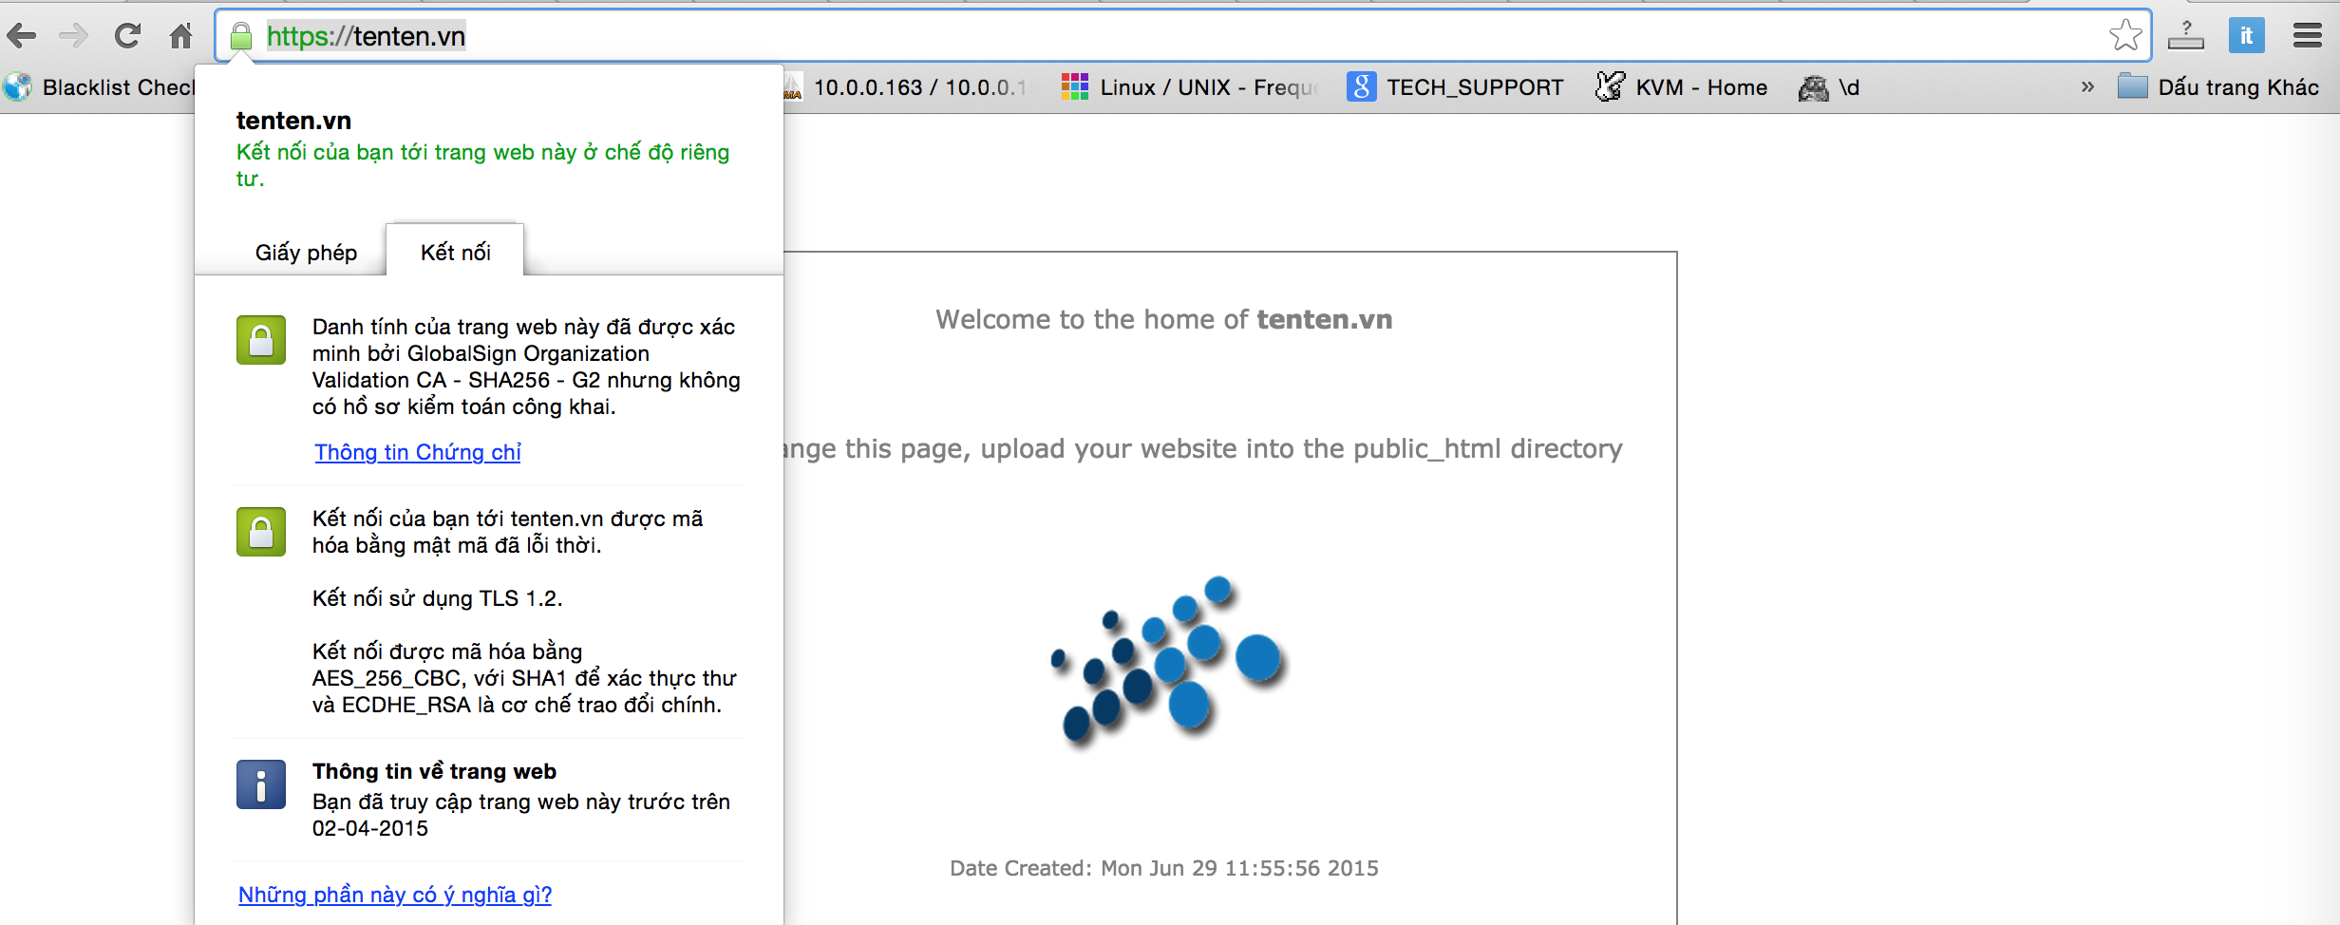Switch to the 'Giấy phép' tab

pyautogui.click(x=306, y=253)
